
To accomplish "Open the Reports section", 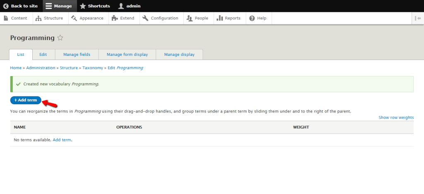I will click(x=229, y=18).
